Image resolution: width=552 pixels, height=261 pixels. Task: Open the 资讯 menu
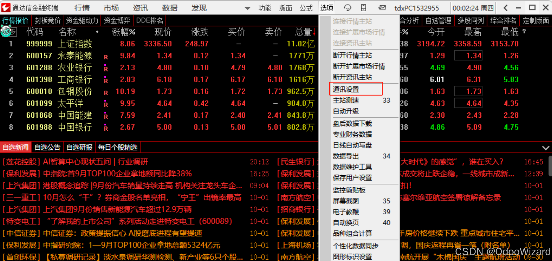[x=141, y=8]
